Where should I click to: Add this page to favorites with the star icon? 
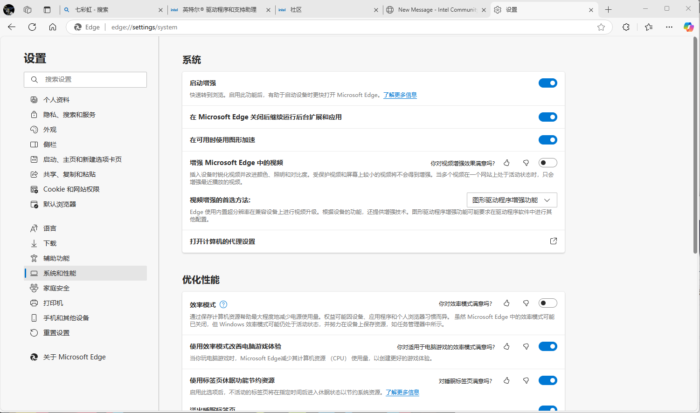point(601,27)
